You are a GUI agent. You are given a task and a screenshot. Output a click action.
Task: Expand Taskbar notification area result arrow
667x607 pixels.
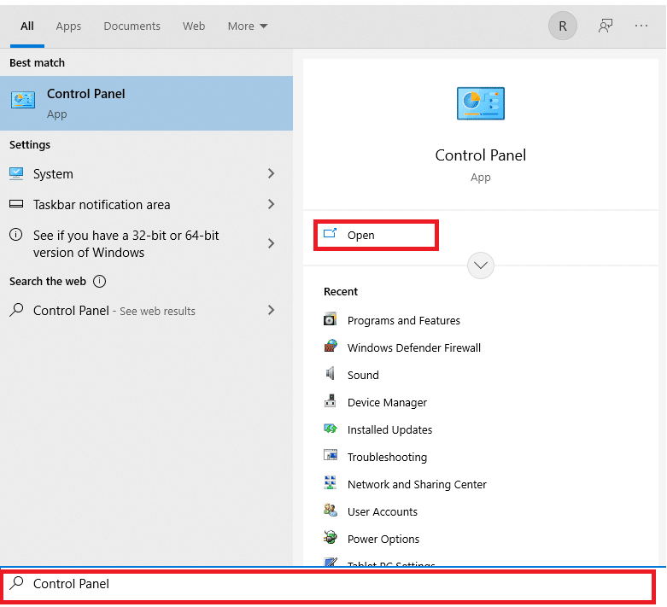point(271,204)
